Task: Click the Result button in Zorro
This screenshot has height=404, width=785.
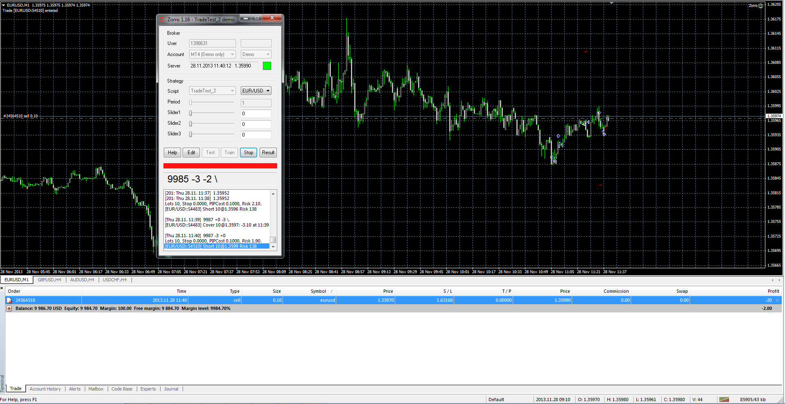Action: click(268, 153)
